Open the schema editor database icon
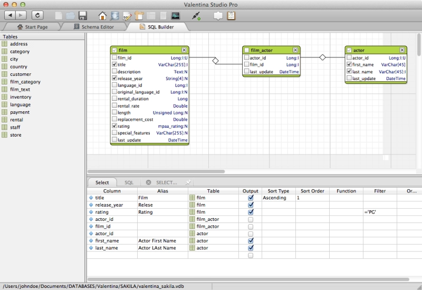 click(114, 16)
